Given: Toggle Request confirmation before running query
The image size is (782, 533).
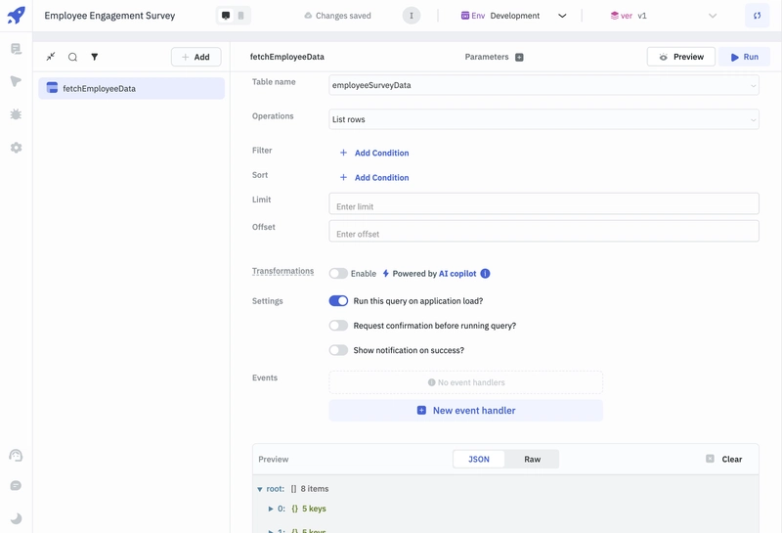Looking at the screenshot, I should (x=338, y=326).
